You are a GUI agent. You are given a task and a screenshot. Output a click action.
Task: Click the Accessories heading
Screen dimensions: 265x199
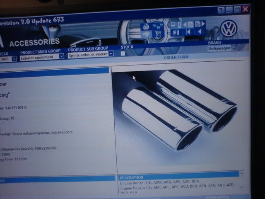click(x=34, y=42)
